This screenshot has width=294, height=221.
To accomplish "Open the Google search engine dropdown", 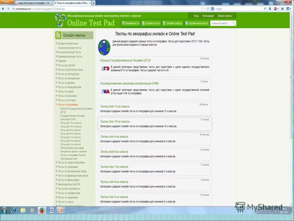I will 214,8.
